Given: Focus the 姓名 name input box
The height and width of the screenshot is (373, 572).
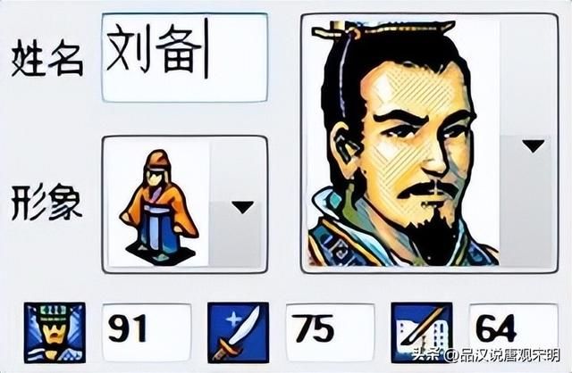Looking at the screenshot, I should pos(185,57).
